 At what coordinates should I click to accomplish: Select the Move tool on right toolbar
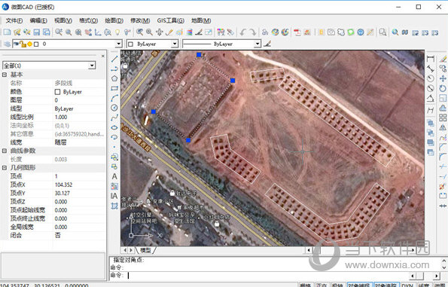pos(443,78)
